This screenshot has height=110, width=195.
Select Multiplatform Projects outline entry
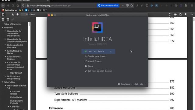point(16,102)
